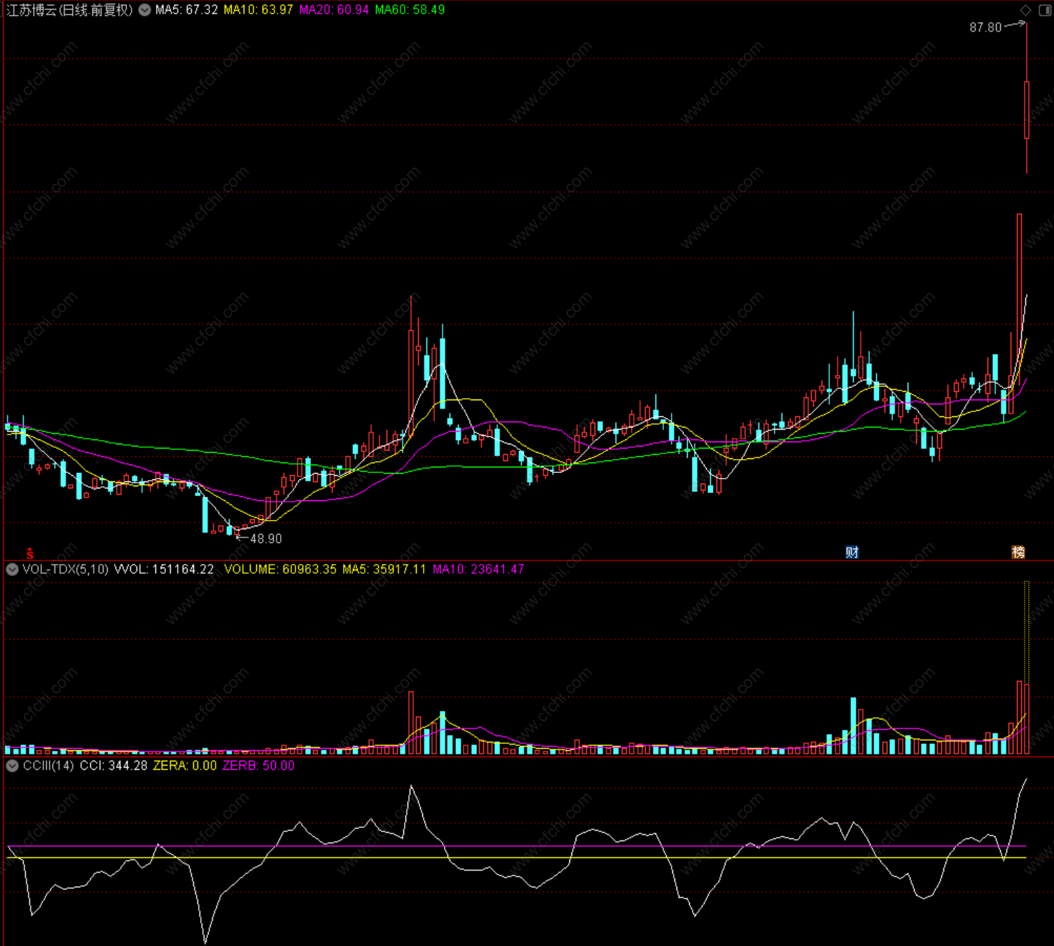
Task: Click the CCI: 344.28 value
Action: [x=113, y=765]
